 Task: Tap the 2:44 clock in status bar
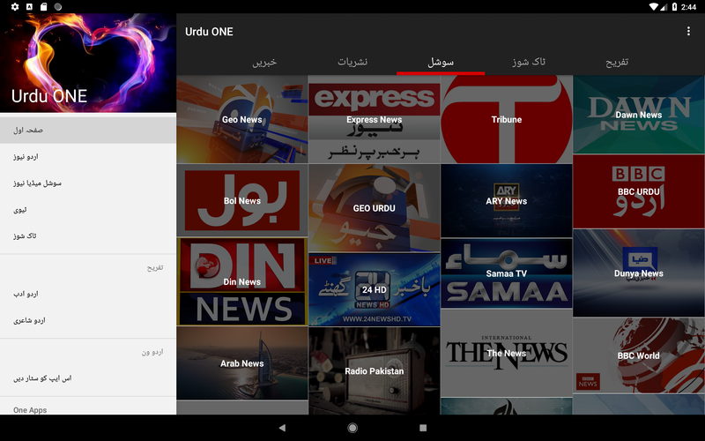pos(688,7)
